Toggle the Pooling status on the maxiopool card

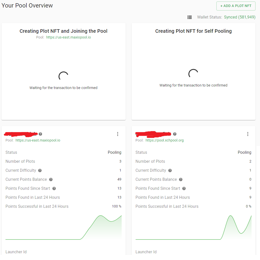point(114,152)
